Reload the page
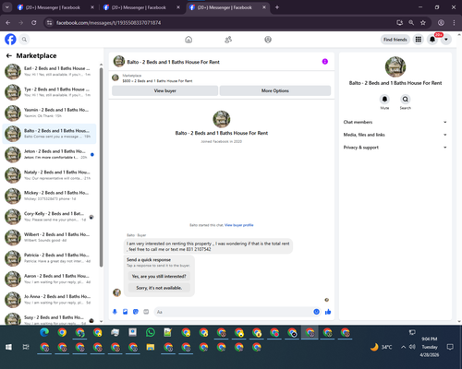This screenshot has width=462, height=369. (34, 23)
